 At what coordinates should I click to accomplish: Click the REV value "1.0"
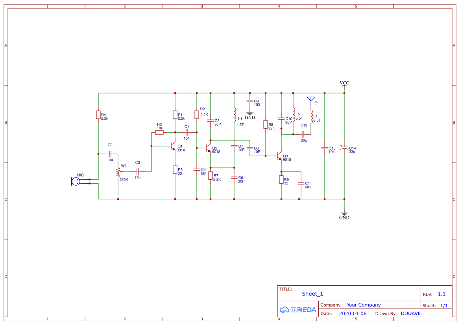442,294
